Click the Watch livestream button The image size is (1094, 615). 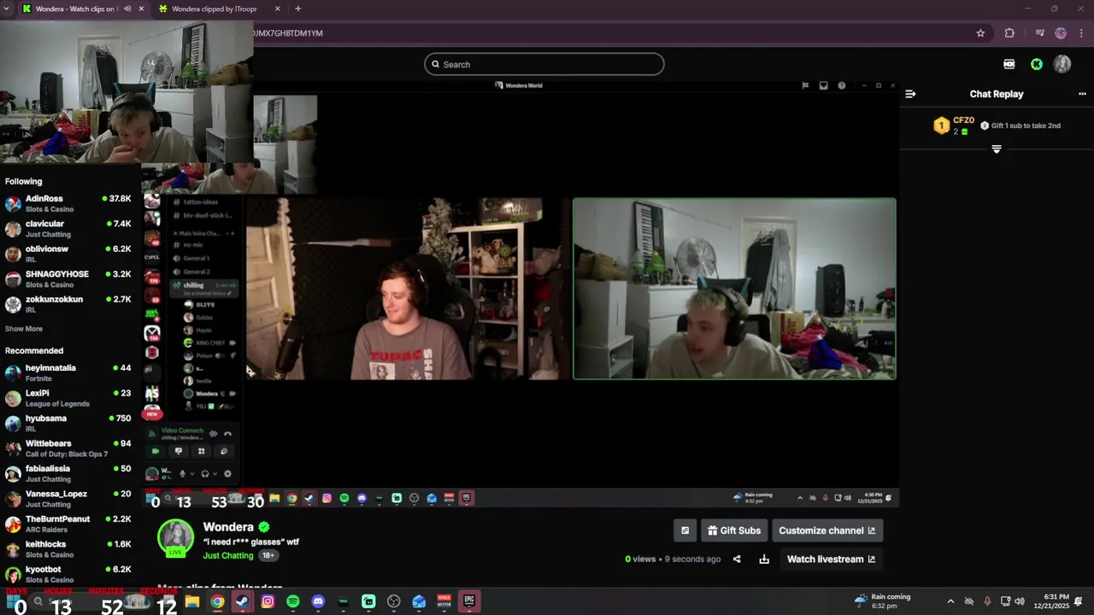831,559
